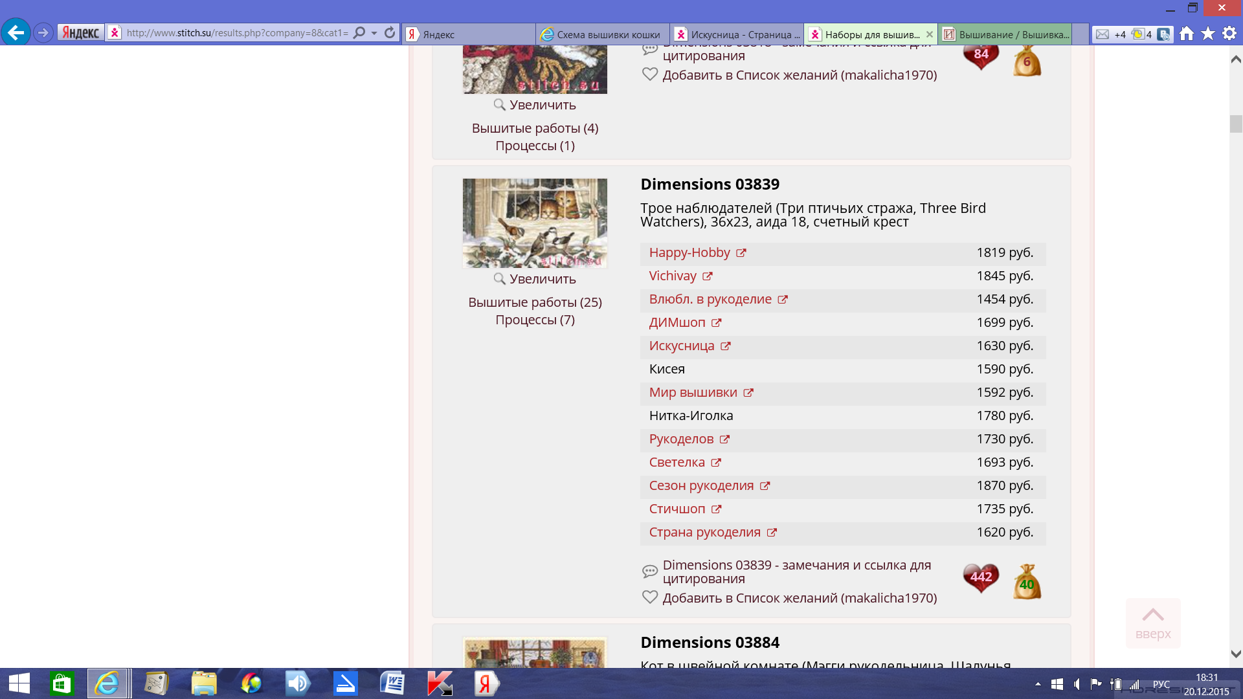Image resolution: width=1243 pixels, height=699 pixels.
Task: Click the Three Bird Watchers thumbnail
Action: point(535,223)
